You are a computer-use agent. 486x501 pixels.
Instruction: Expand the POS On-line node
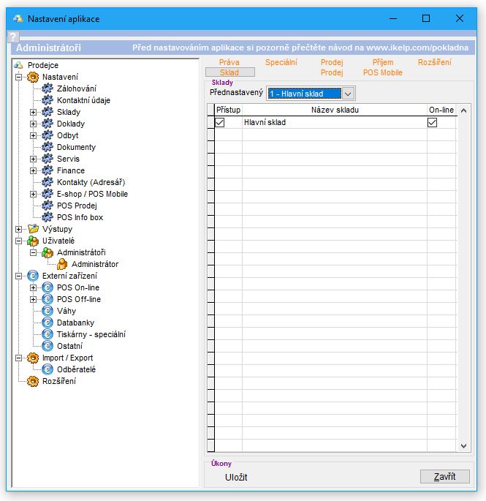[x=33, y=287]
